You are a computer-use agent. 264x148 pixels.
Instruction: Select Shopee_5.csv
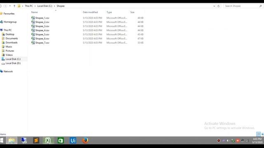[x=42, y=35]
